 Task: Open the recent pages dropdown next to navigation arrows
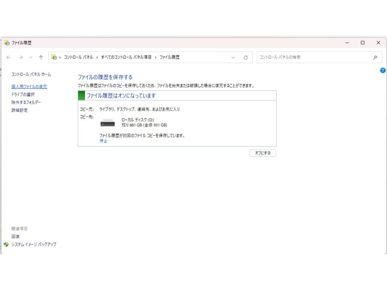[x=30, y=57]
